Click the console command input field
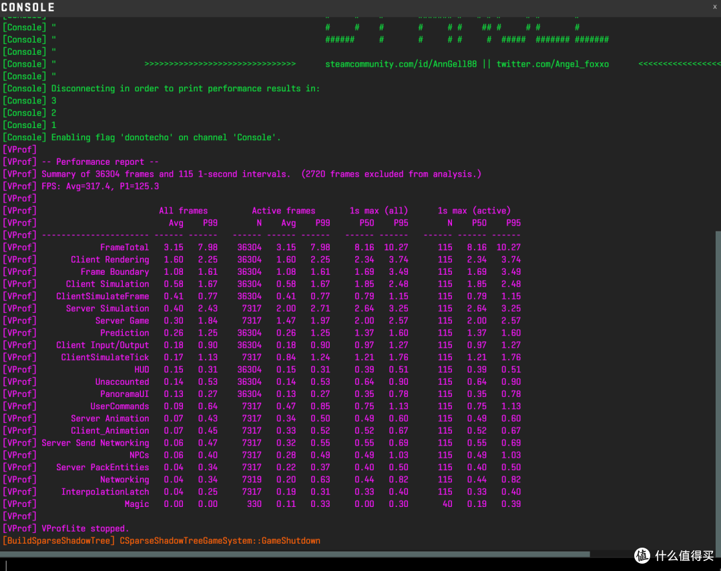This screenshot has width=721, height=571. 360,564
